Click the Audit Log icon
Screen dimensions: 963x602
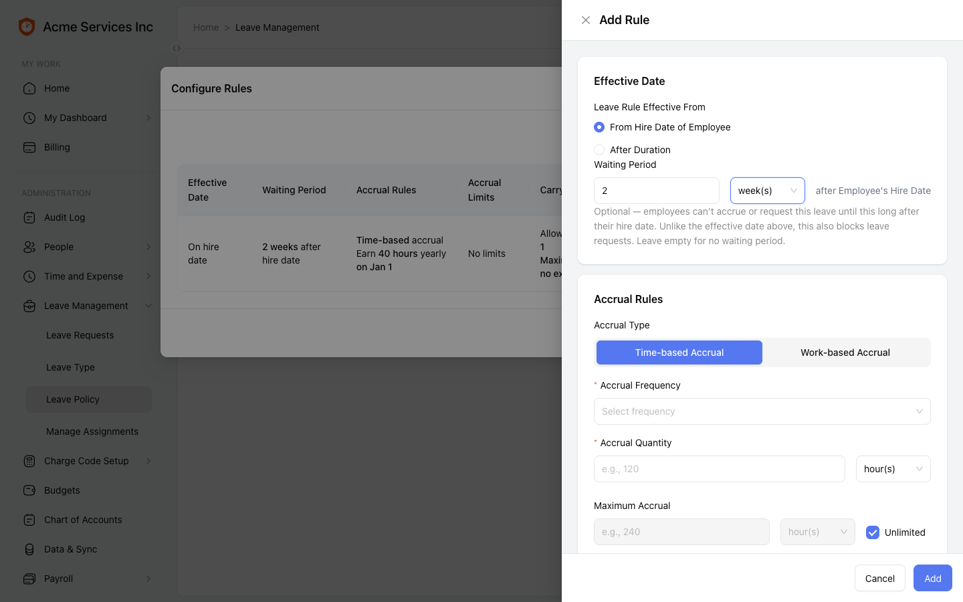(29, 217)
